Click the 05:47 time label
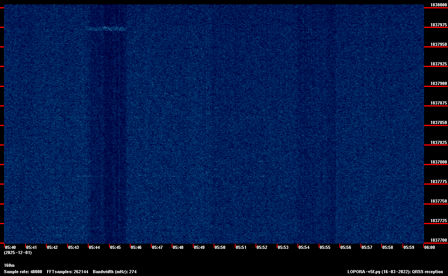Image resolution: width=448 pixels, height=276 pixels. pos(157,247)
